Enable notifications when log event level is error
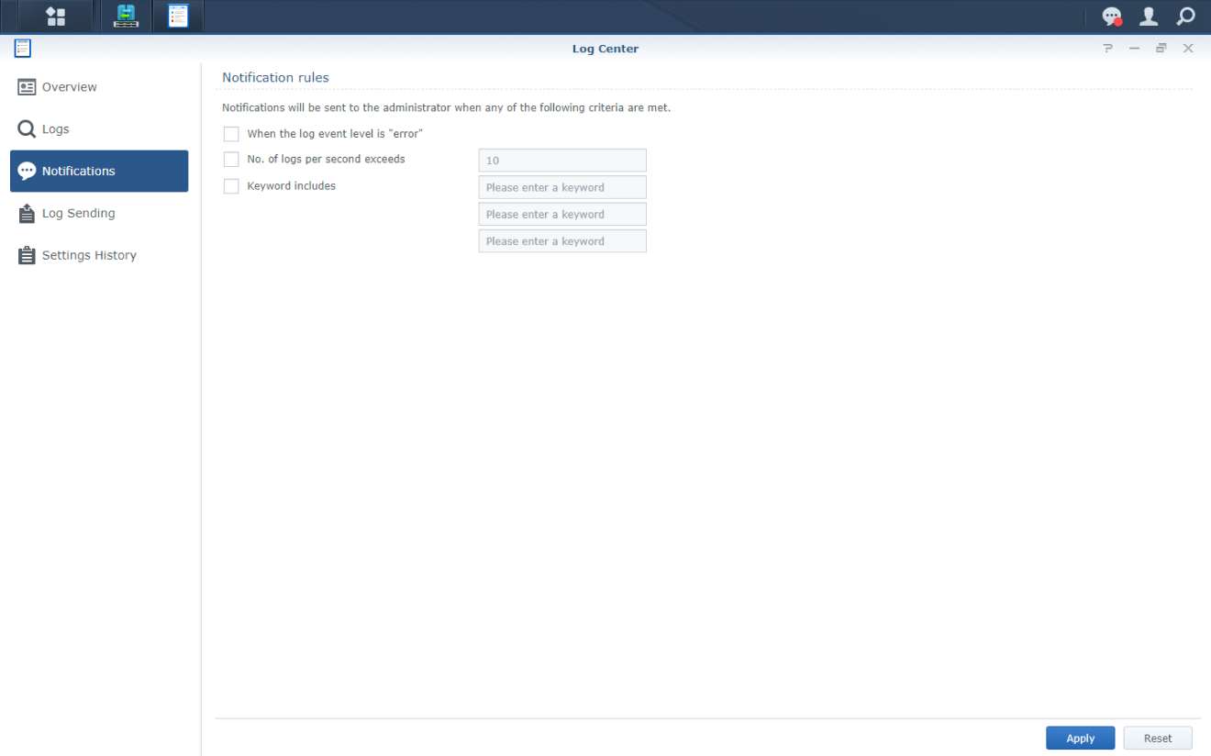 230,133
